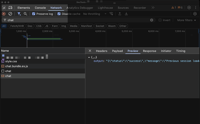
Task: Stop recording network log
Action: pos(4,14)
